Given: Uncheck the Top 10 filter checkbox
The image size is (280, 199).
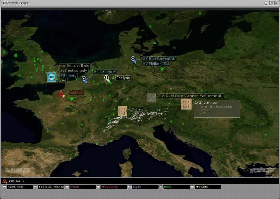Looking at the screenshot, I should pos(129,187).
